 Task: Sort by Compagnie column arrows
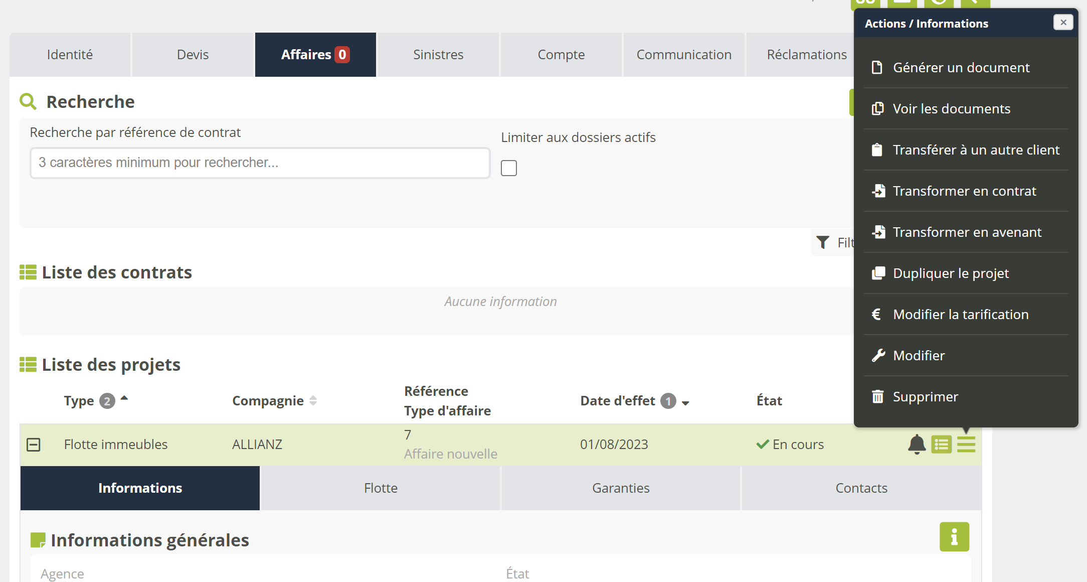click(313, 401)
